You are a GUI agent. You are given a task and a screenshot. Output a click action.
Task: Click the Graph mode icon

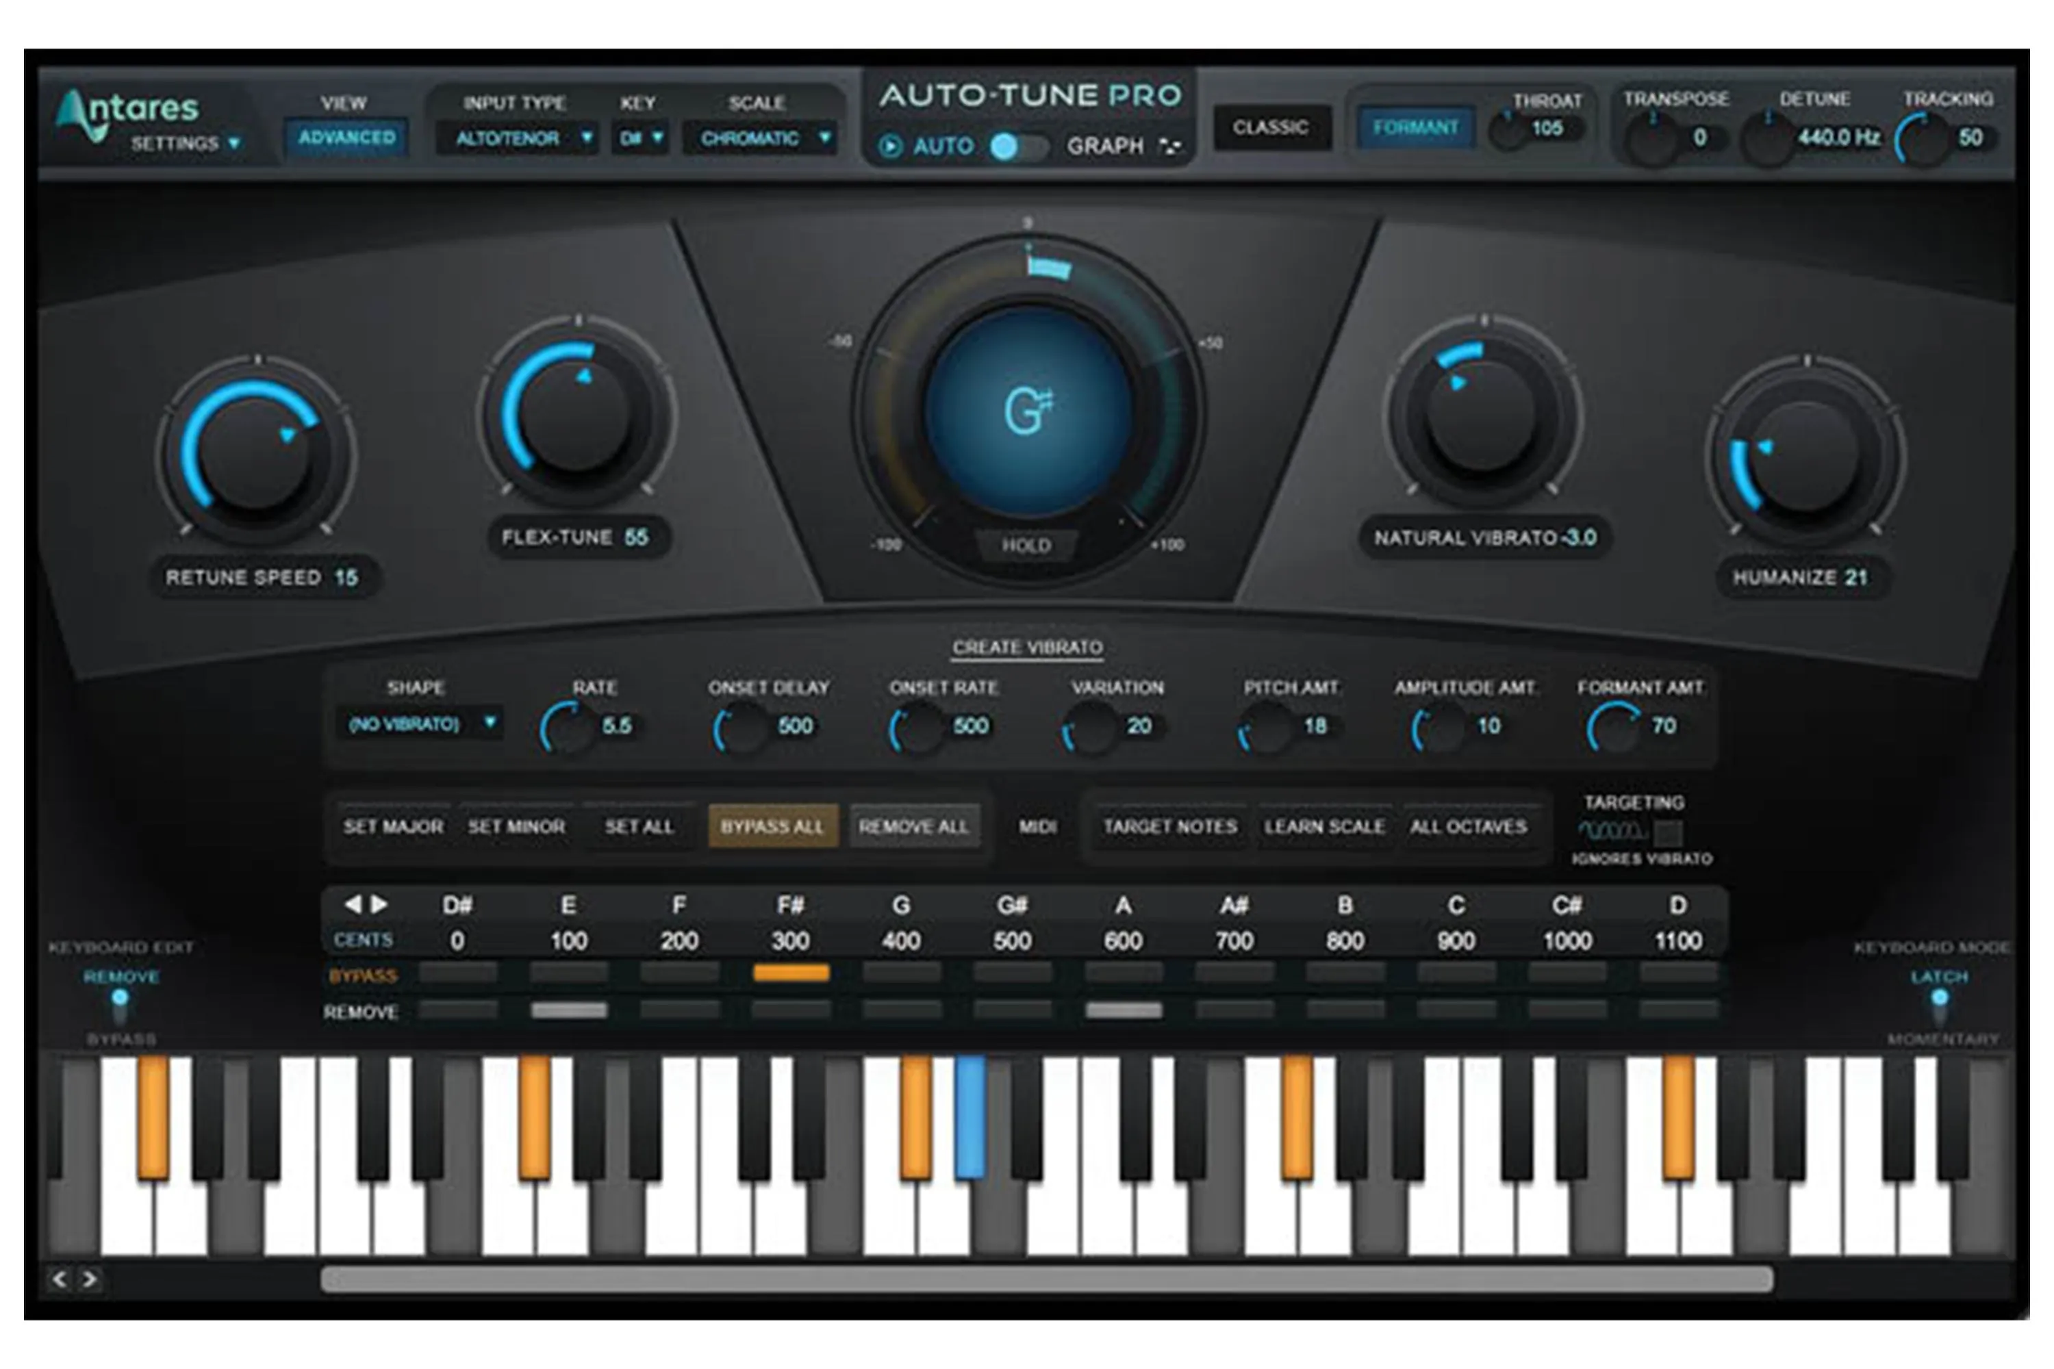coord(1169,146)
